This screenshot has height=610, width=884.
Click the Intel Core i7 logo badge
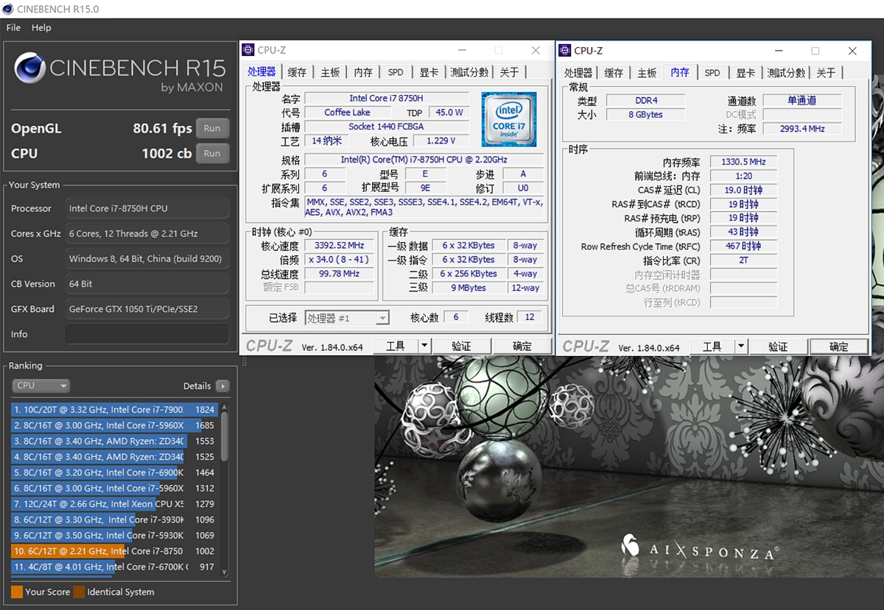pos(508,119)
